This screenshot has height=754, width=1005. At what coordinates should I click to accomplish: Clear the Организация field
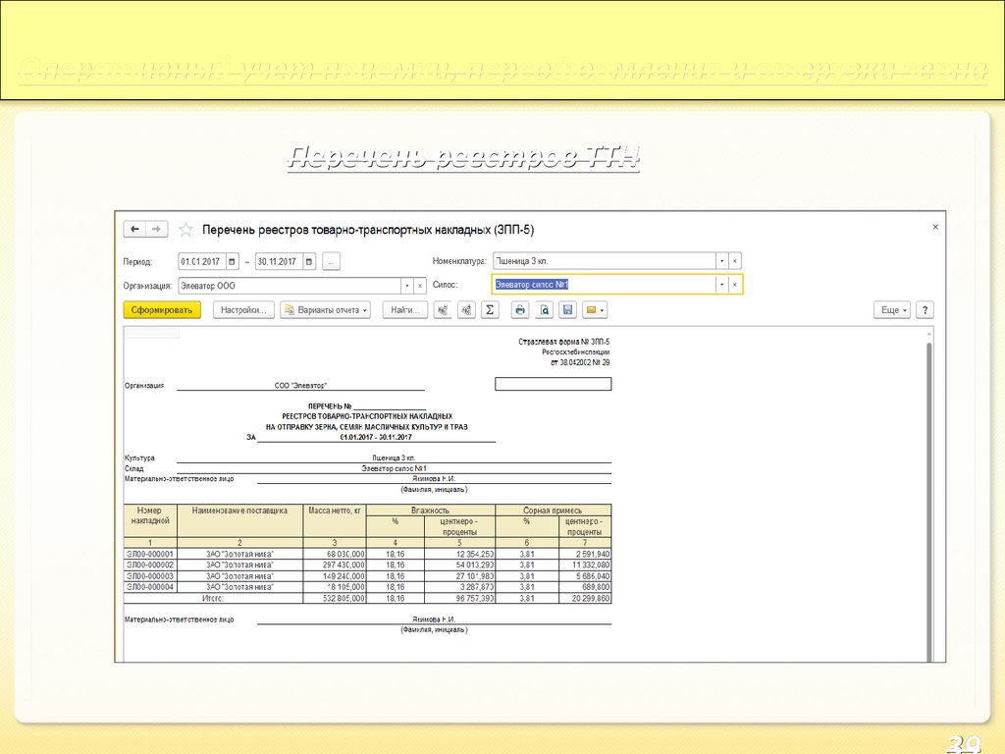[420, 286]
